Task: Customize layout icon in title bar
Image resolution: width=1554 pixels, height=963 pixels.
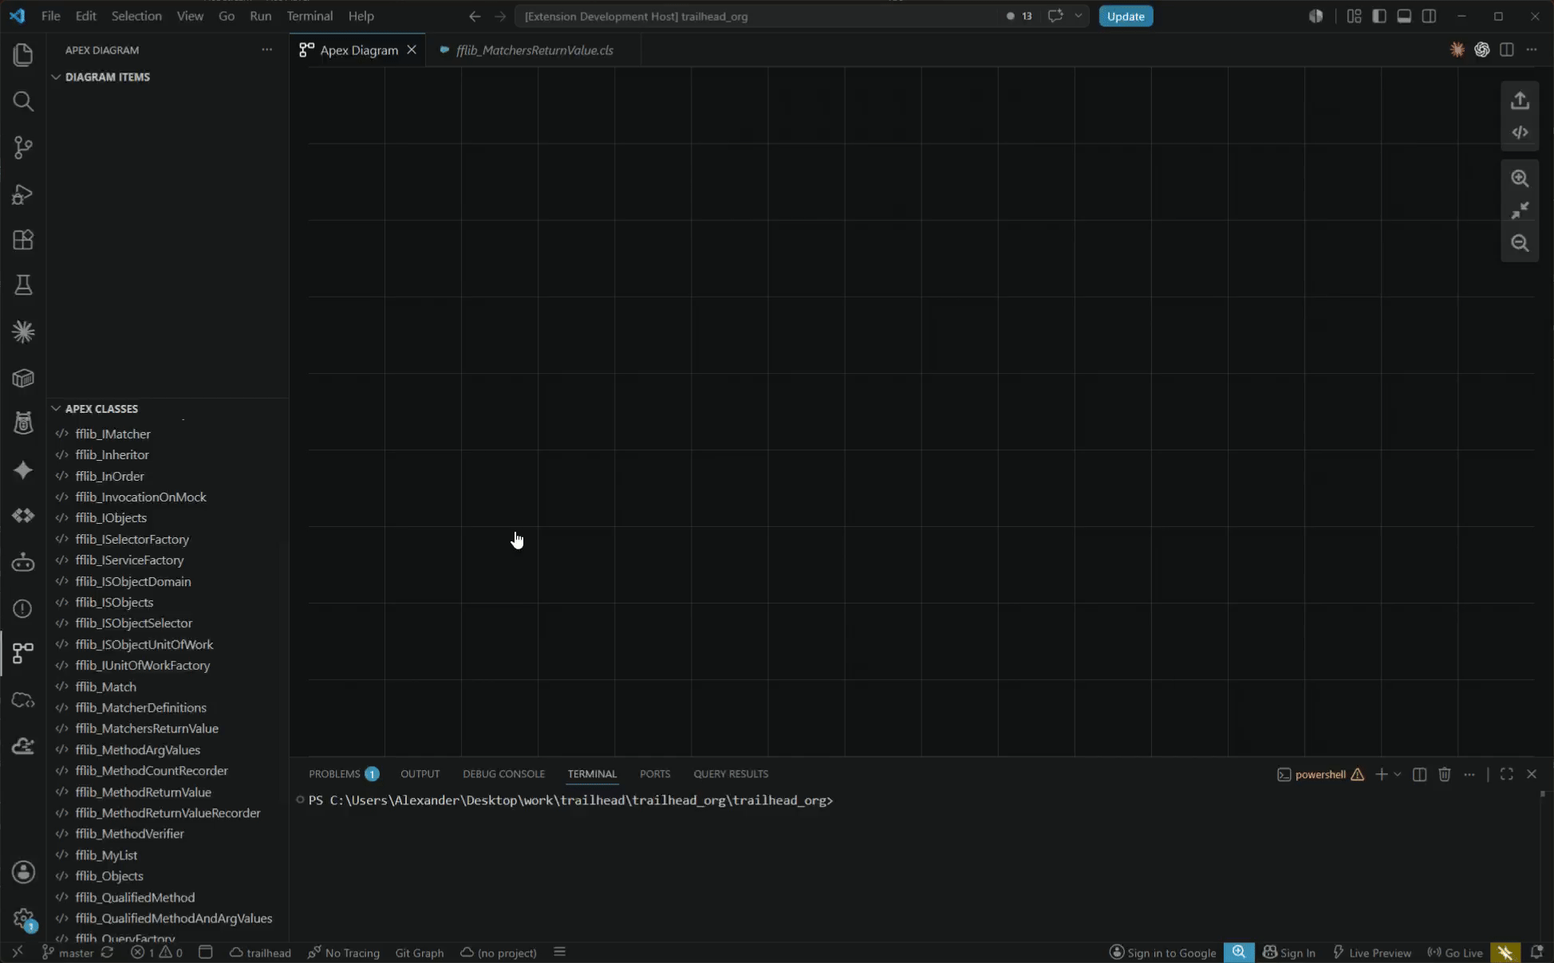Action: pos(1354,16)
